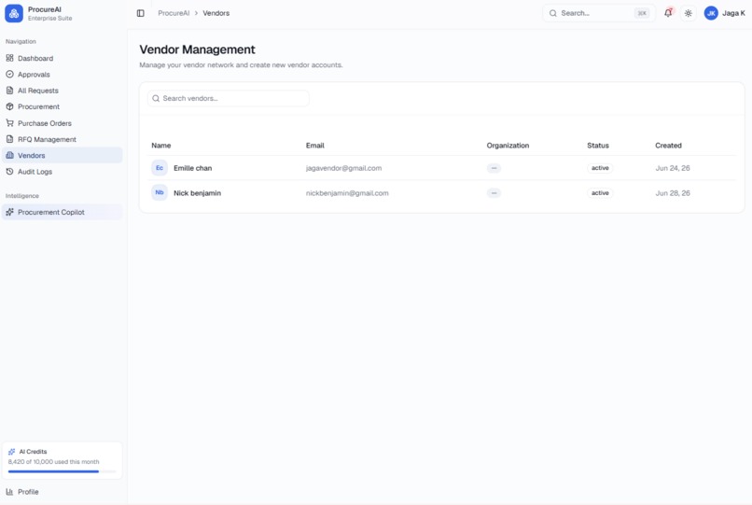Click the magnifier icon in top search
752x505 pixels.
(x=553, y=13)
